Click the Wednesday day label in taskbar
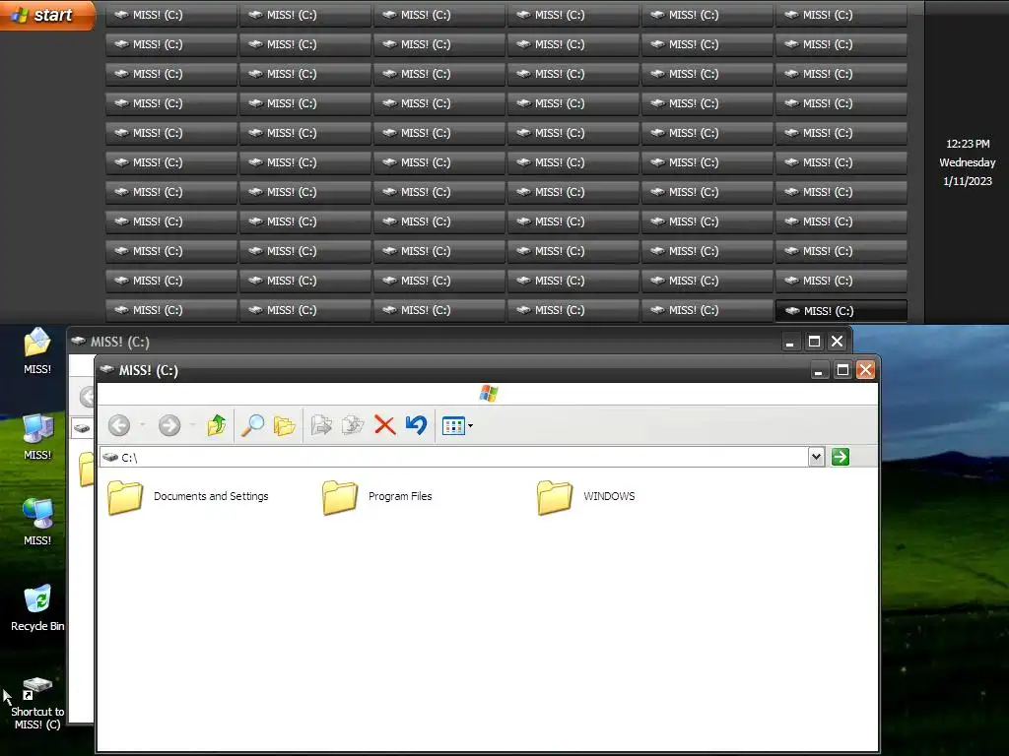1009x756 pixels. pyautogui.click(x=968, y=162)
